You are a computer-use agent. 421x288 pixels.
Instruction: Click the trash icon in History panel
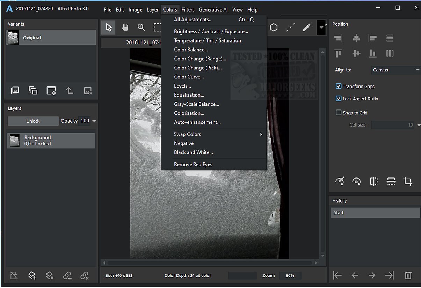pyautogui.click(x=408, y=275)
